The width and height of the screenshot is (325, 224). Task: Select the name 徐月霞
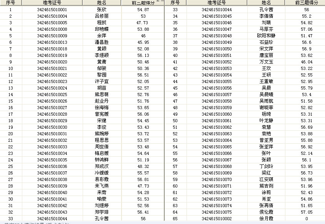[266, 219]
